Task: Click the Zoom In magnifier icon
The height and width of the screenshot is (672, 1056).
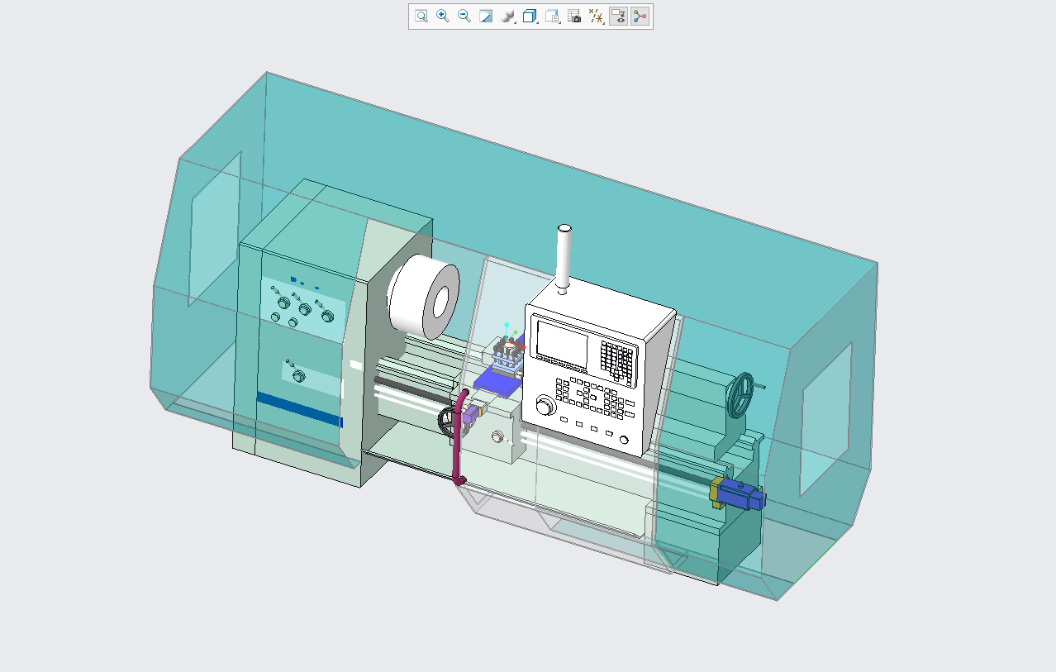Action: [x=443, y=16]
